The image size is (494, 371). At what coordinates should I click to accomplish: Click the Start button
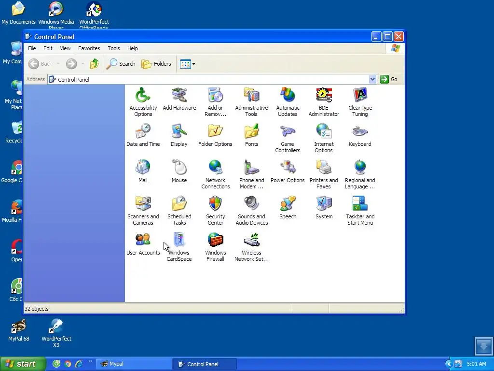point(23,364)
